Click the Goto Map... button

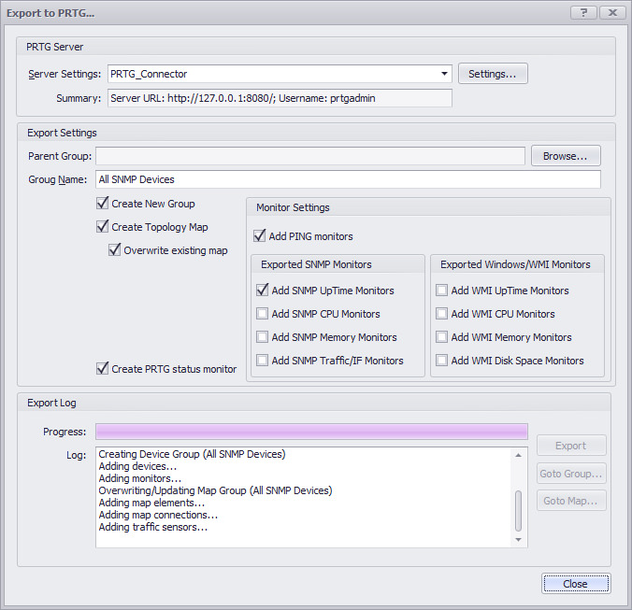point(571,501)
